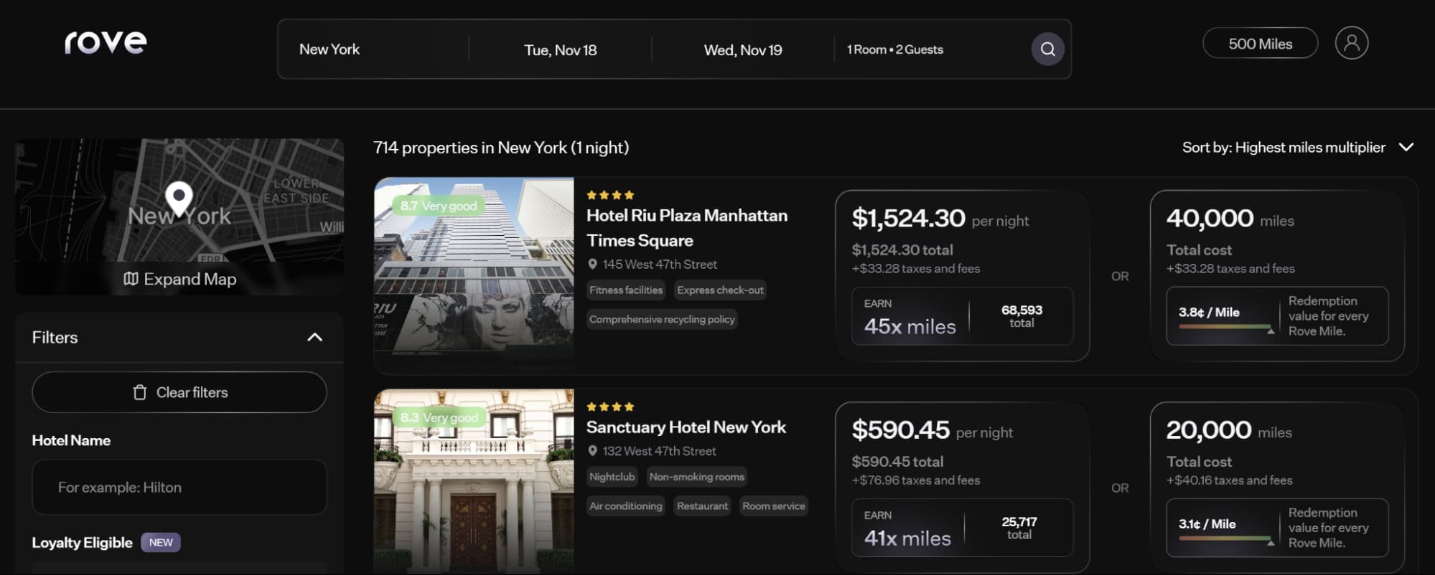Click Air conditioning tag
This screenshot has width=1435, height=575.
pos(626,505)
